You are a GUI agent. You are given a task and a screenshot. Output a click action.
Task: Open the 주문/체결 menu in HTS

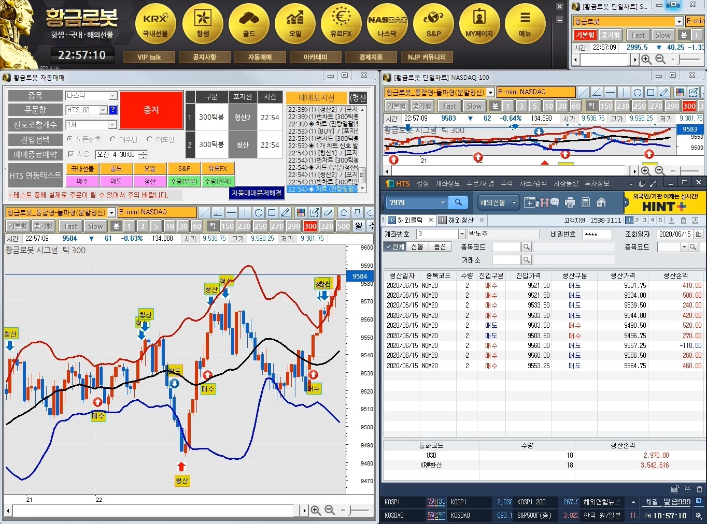[x=480, y=183]
